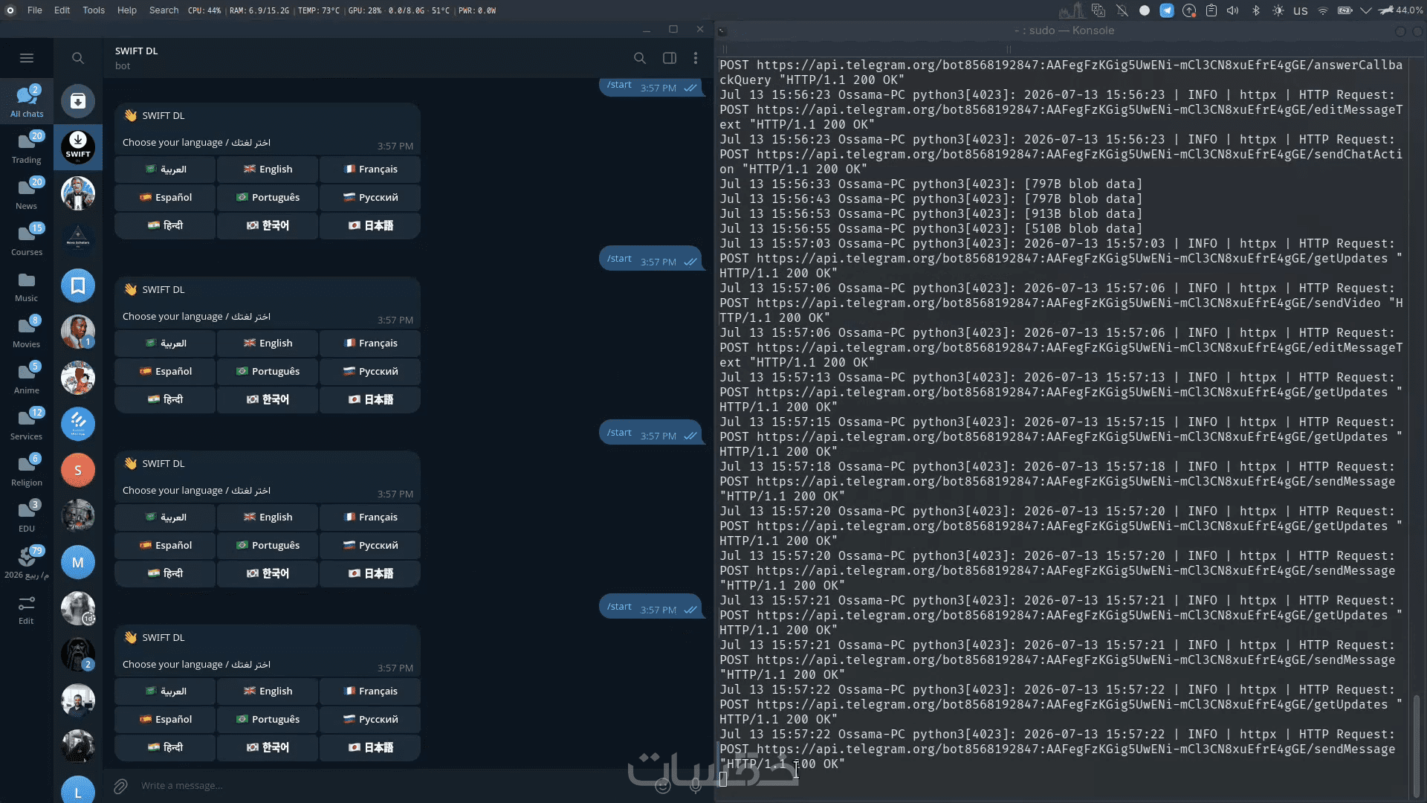
Task: Switch to the Movies folder
Action: [x=27, y=331]
